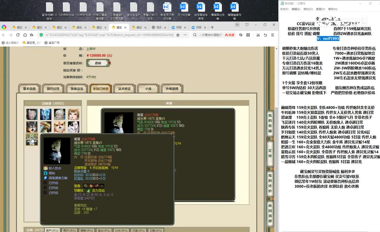Select the 坐骑召唤兽 tab
380x232 pixels.
[101, 89]
